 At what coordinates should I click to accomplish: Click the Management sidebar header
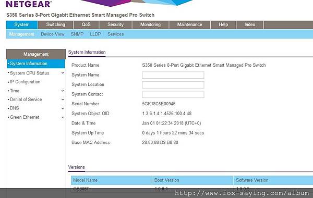click(x=36, y=54)
